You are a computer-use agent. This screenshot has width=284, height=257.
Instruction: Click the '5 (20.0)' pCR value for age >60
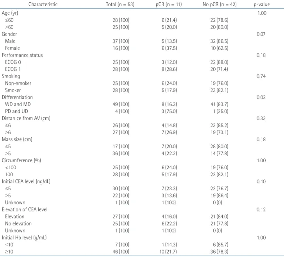pos(169,27)
